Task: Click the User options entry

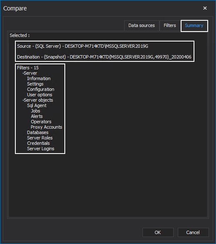Action: [39, 95]
